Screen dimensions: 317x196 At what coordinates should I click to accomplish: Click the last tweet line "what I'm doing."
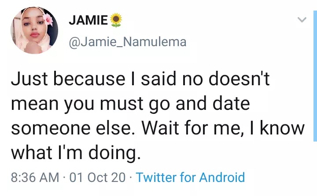pos(76,153)
